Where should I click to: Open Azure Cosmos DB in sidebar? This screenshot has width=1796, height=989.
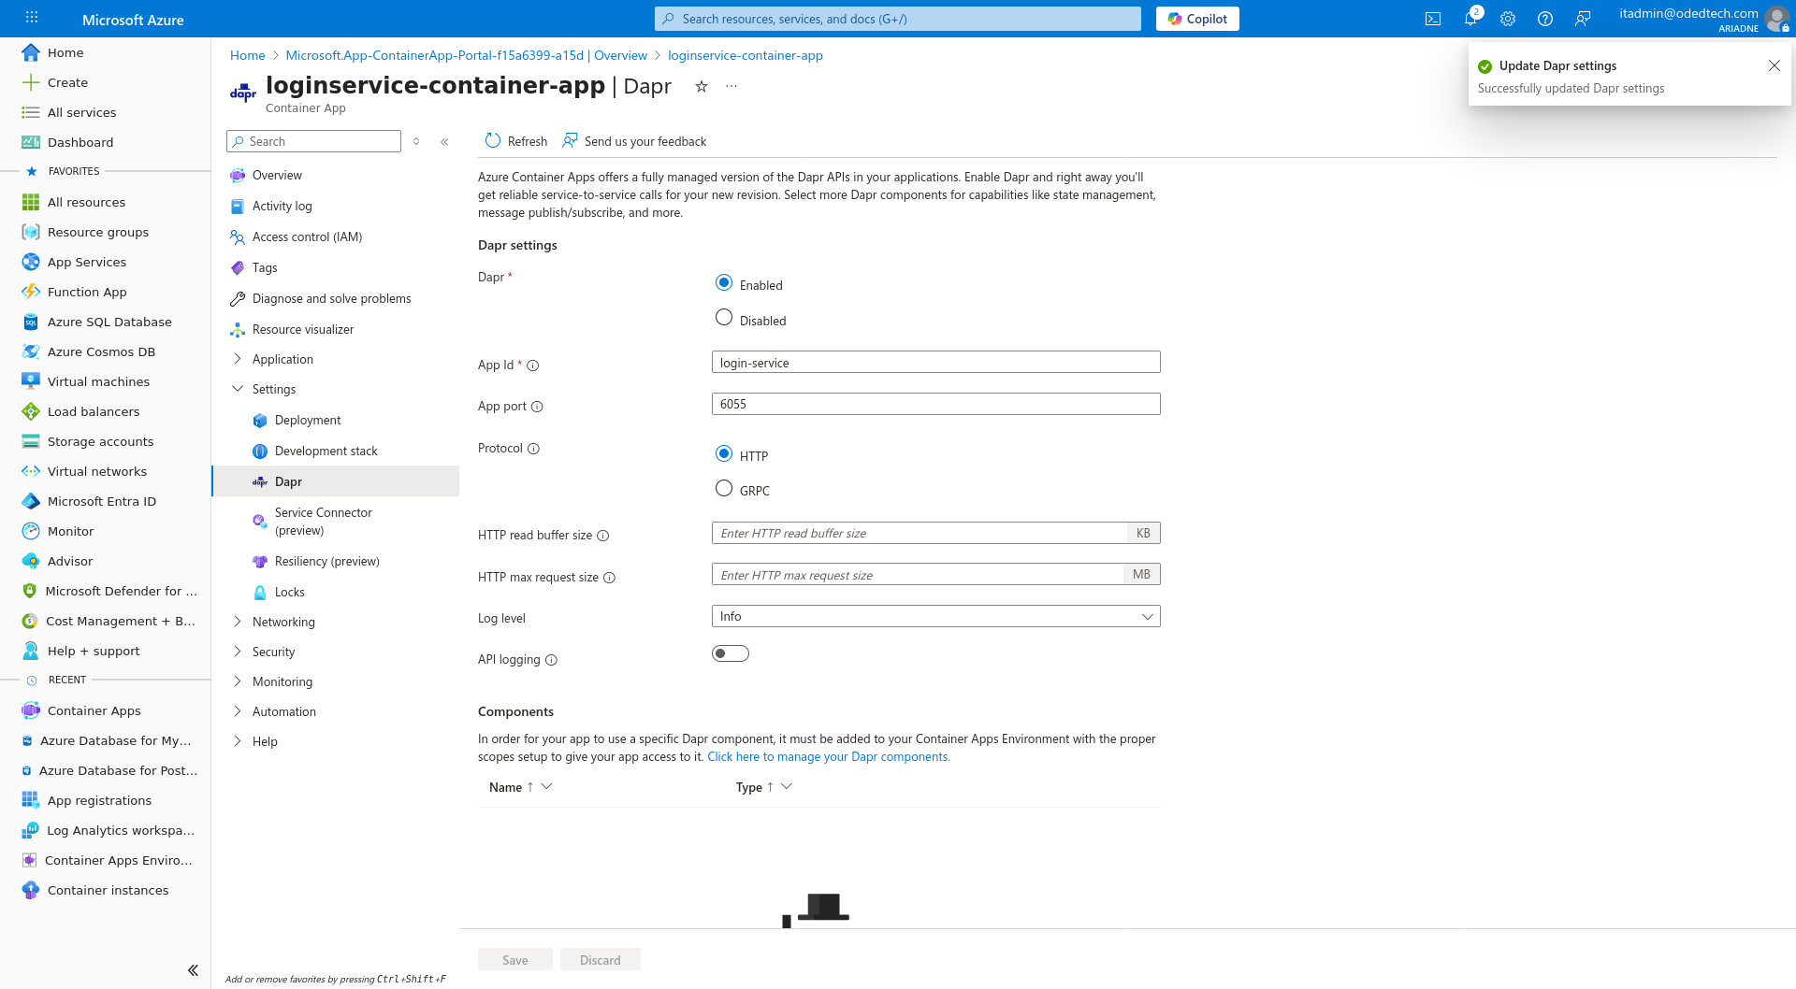pos(101,351)
